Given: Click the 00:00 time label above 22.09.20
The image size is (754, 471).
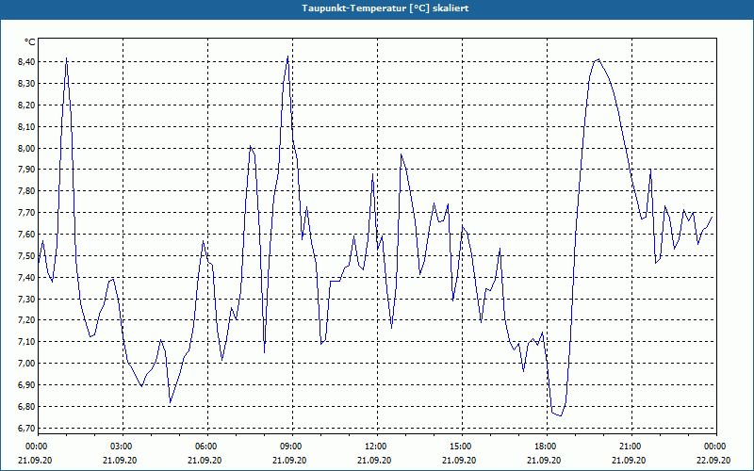Looking at the screenshot, I should pyautogui.click(x=714, y=447).
